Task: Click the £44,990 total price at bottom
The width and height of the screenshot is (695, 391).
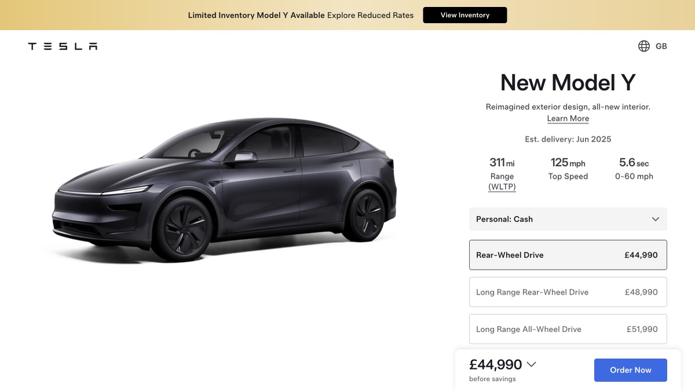Action: click(496, 364)
